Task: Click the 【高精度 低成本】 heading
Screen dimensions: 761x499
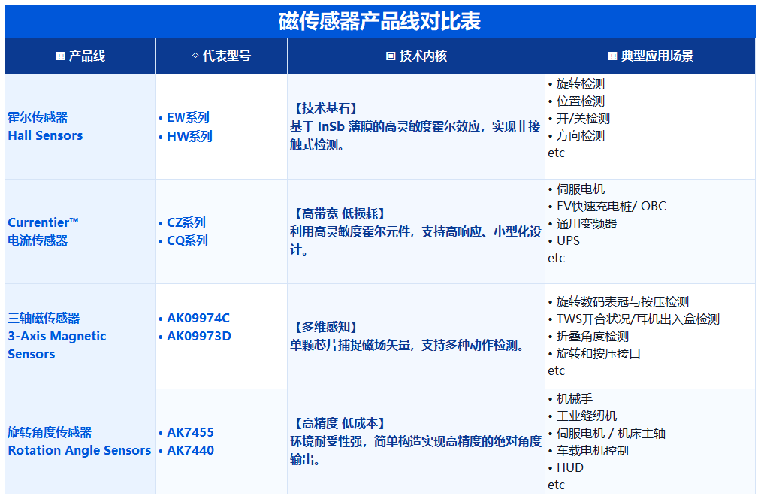Action: click(x=340, y=423)
